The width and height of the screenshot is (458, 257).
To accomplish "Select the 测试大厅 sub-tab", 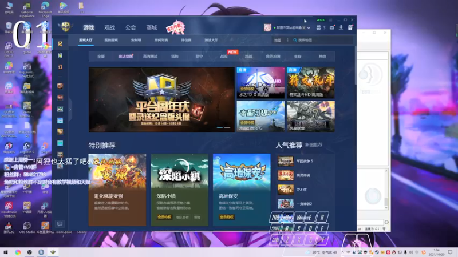I will pos(211,40).
